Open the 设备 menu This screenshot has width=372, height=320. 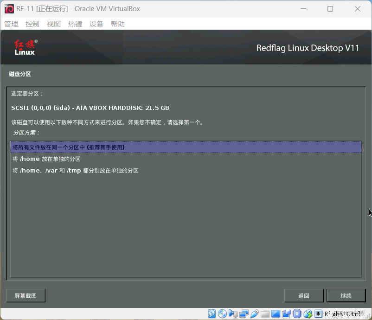96,24
